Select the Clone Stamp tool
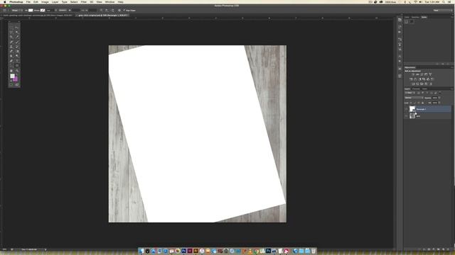The image size is (455, 255). pyautogui.click(x=11, y=47)
